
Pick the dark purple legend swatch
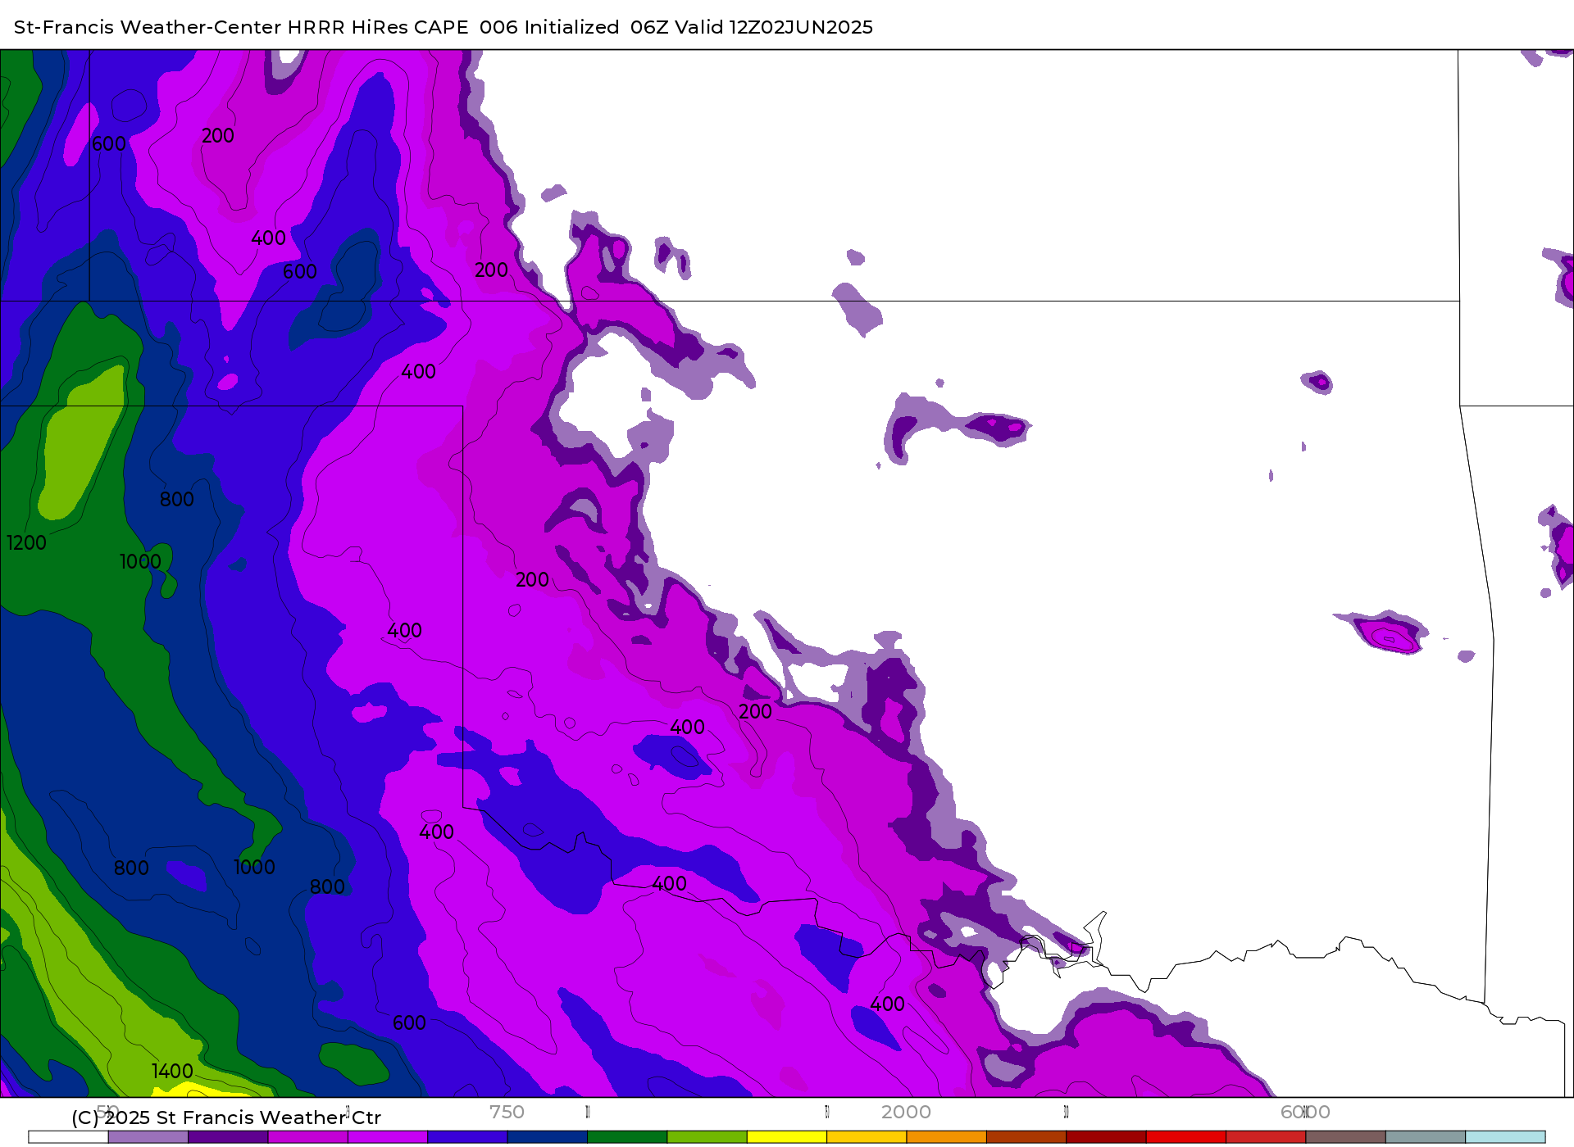click(x=228, y=1137)
